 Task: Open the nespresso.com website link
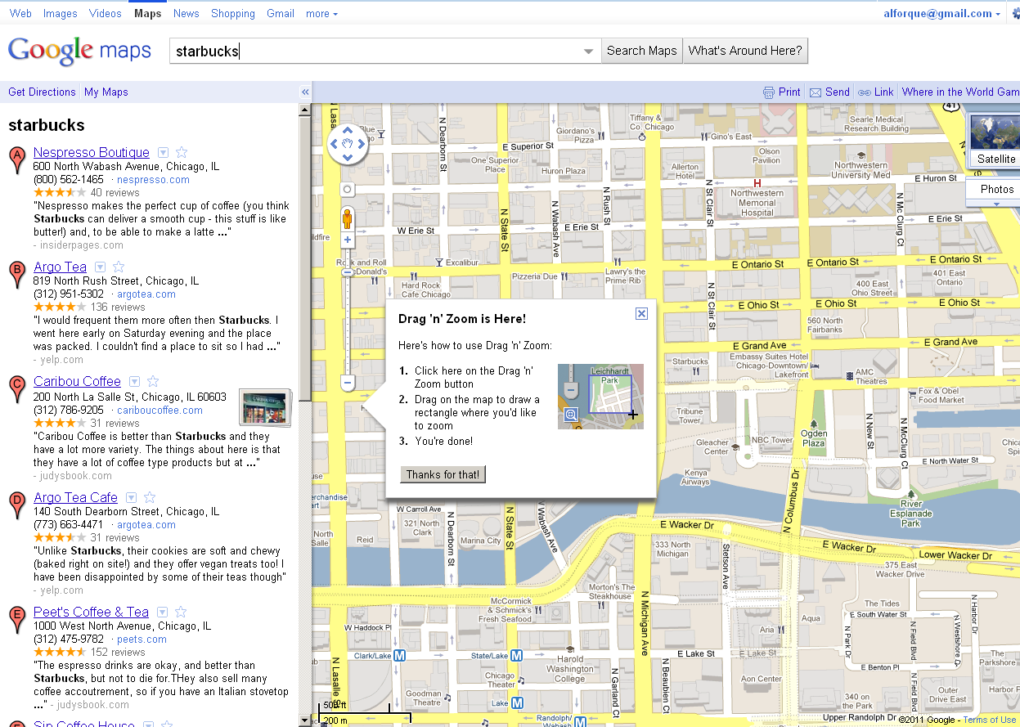(x=153, y=180)
